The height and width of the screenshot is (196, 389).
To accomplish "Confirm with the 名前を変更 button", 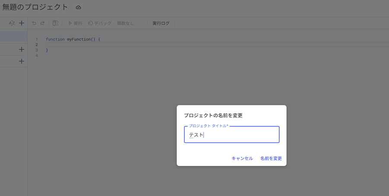I will [271, 158].
